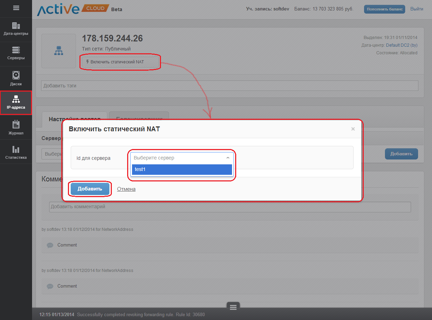Click the Добавить тэги input field
Image resolution: width=432 pixels, height=320 pixels.
click(x=229, y=86)
